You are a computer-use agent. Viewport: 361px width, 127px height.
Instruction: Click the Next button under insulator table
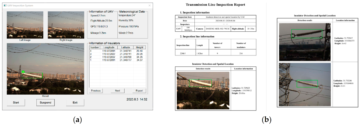(117, 91)
